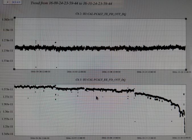The image size is (192, 140).
Task: Click the 1.278e-11 axis label in the Ch 2 plot
Action: 7,40
